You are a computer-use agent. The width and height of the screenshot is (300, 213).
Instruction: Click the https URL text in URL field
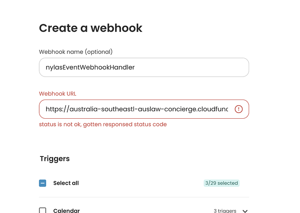pyautogui.click(x=137, y=109)
